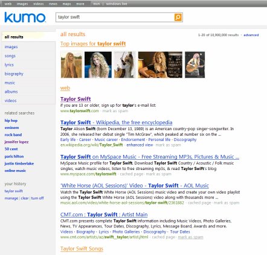Open Top images for taylor swift heading

[93, 43]
